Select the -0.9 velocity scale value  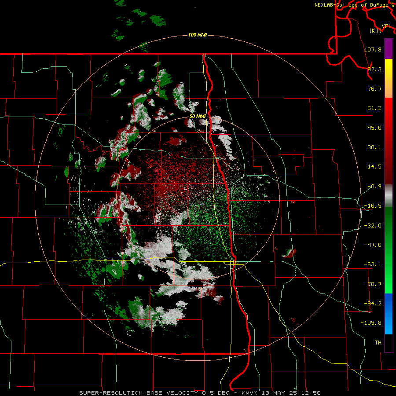374,187
